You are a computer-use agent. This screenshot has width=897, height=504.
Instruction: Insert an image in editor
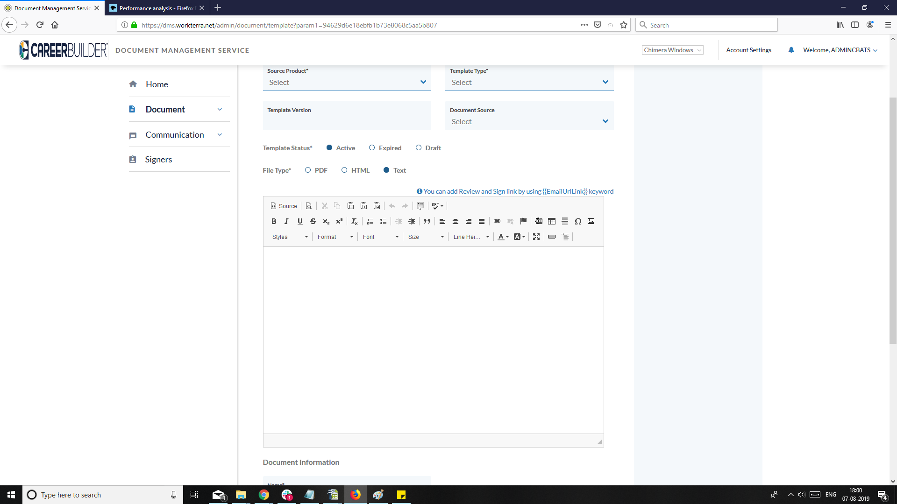click(591, 222)
